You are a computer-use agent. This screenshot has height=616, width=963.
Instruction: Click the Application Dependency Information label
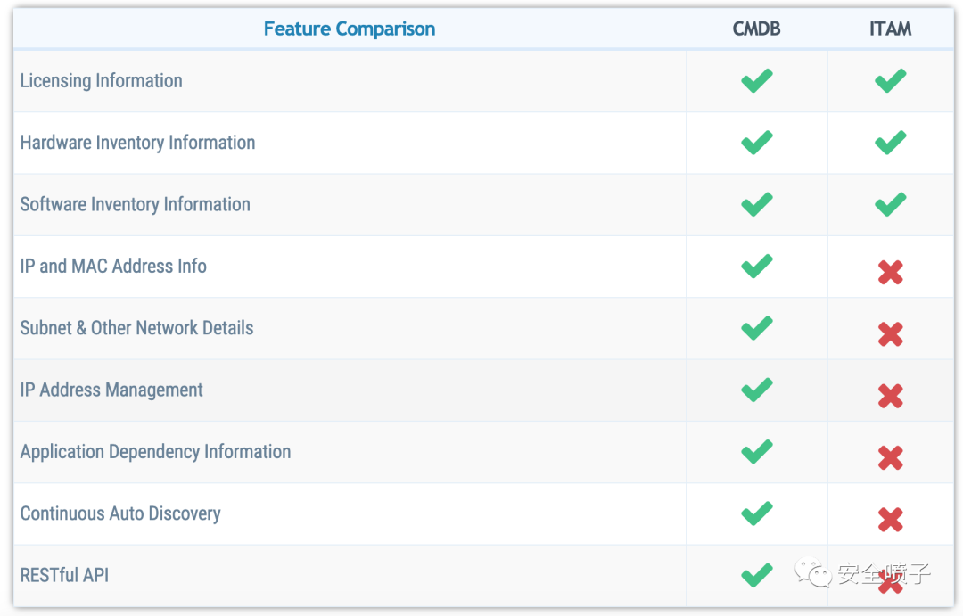(155, 452)
